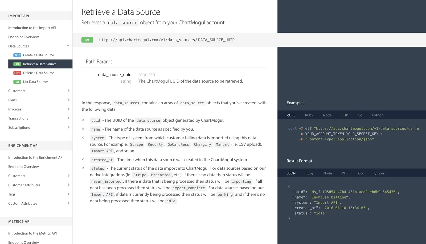Expand the Custom Attributes chevron
The width and height of the screenshot is (426, 244).
tap(68, 203)
